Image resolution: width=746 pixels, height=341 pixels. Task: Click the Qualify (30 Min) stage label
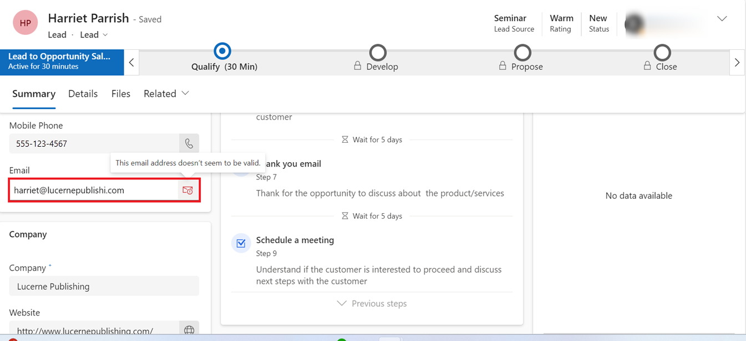pyautogui.click(x=224, y=66)
